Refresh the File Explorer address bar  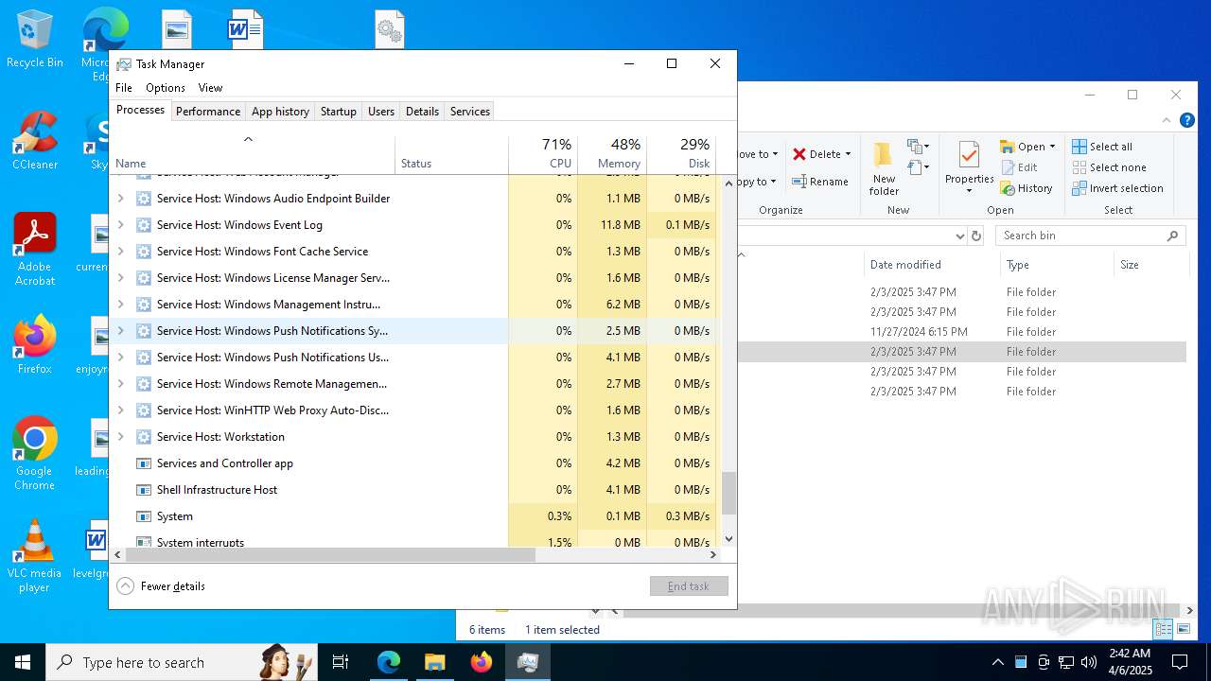point(977,236)
